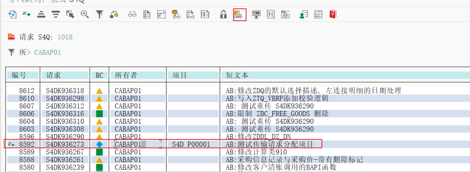The height and width of the screenshot is (172, 470).
Task: Select request S4DK936239 in the list
Action: coord(65,167)
